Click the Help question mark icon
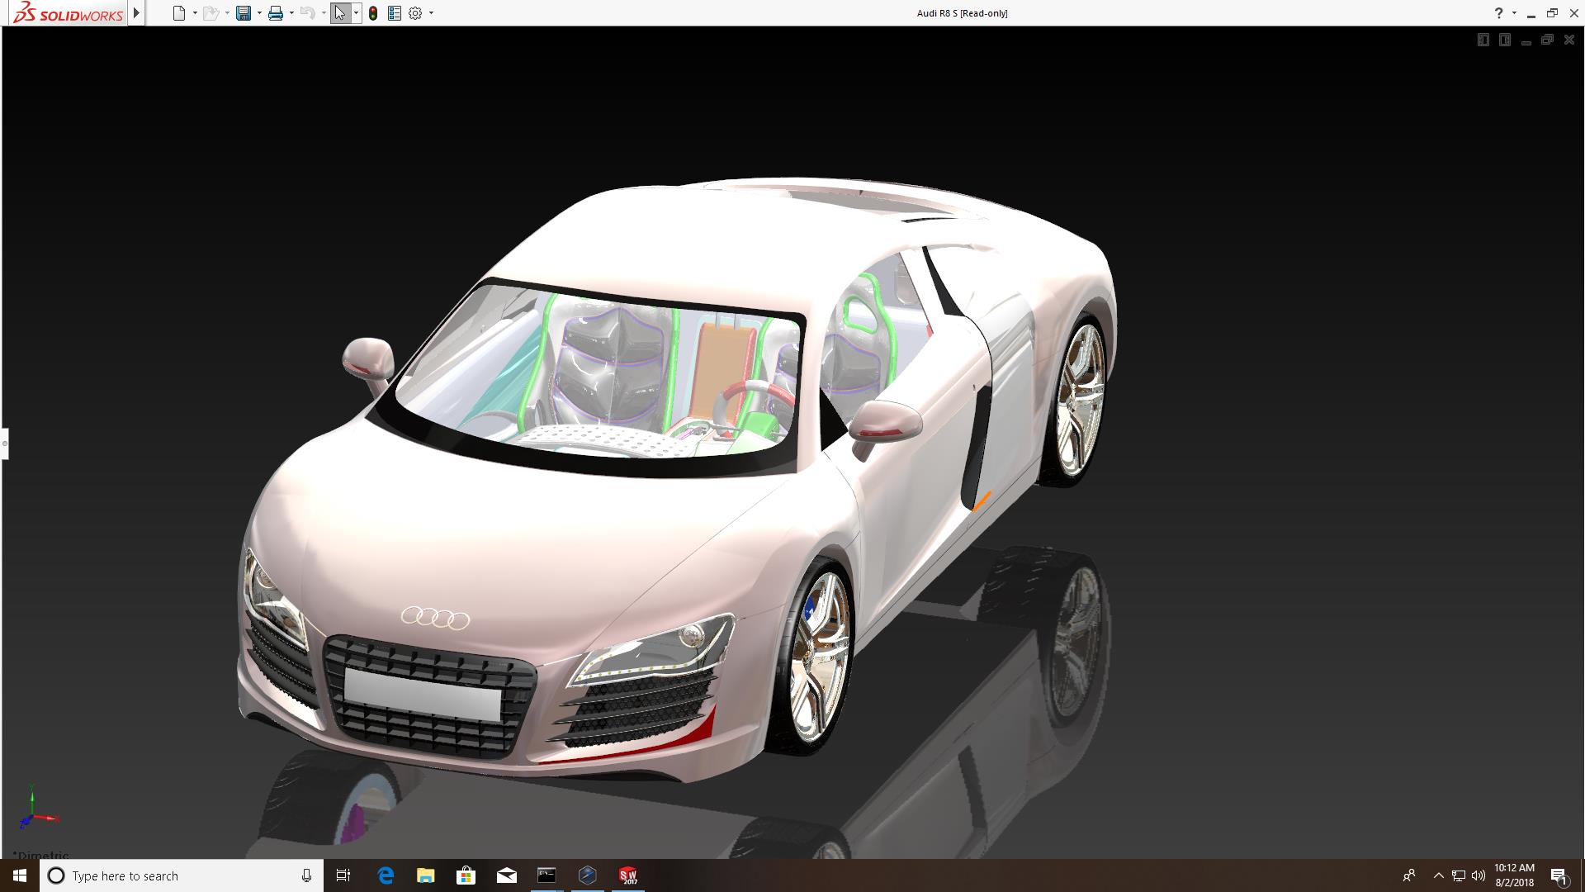This screenshot has width=1585, height=892. pyautogui.click(x=1498, y=13)
